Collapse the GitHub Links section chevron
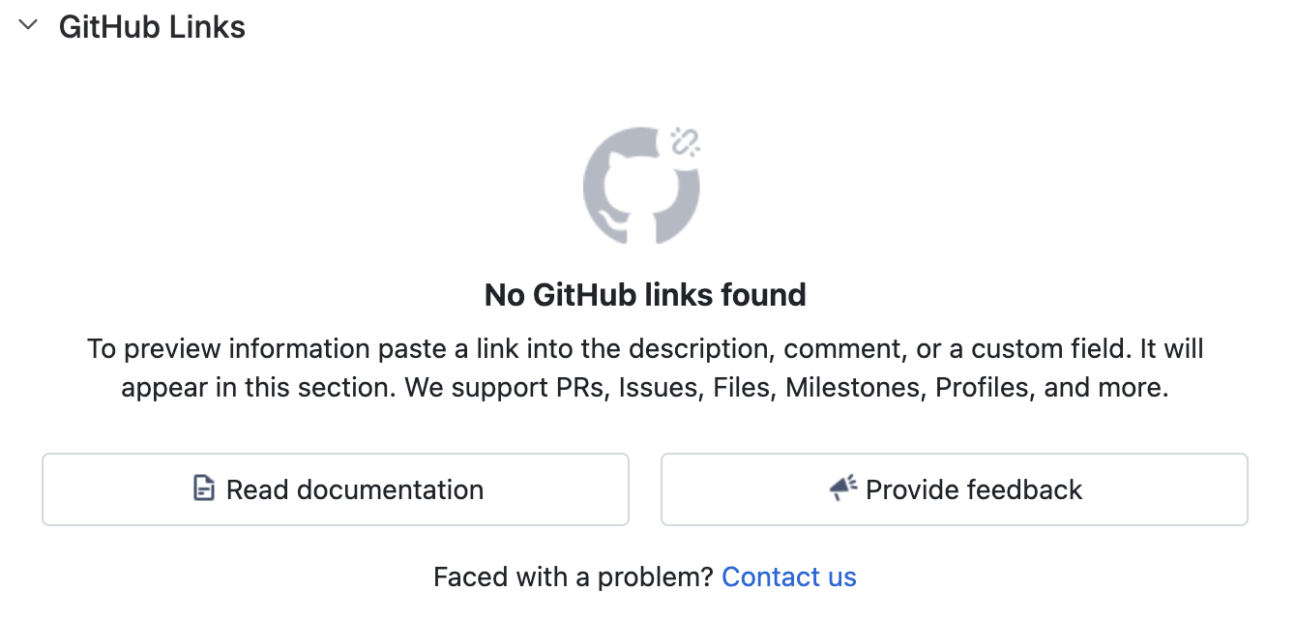This screenshot has height=621, width=1296. click(x=28, y=26)
